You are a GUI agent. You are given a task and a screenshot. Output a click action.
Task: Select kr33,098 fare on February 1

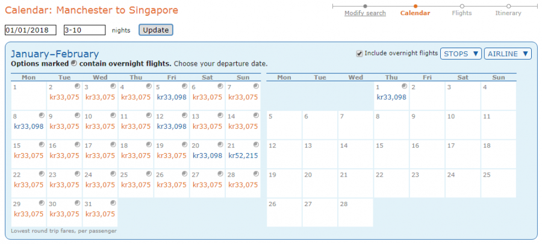(391, 97)
